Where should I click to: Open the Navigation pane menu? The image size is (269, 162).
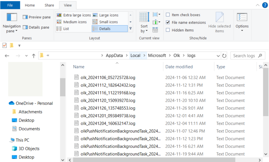(x=12, y=23)
